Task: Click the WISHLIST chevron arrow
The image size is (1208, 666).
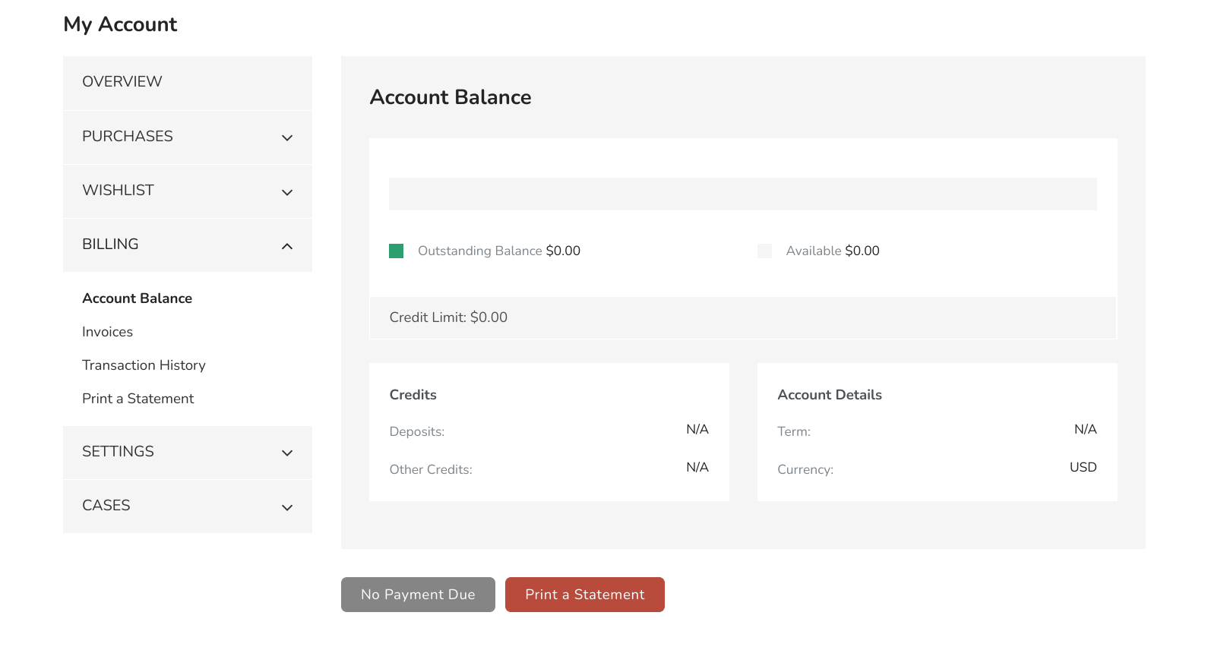Action: (287, 192)
